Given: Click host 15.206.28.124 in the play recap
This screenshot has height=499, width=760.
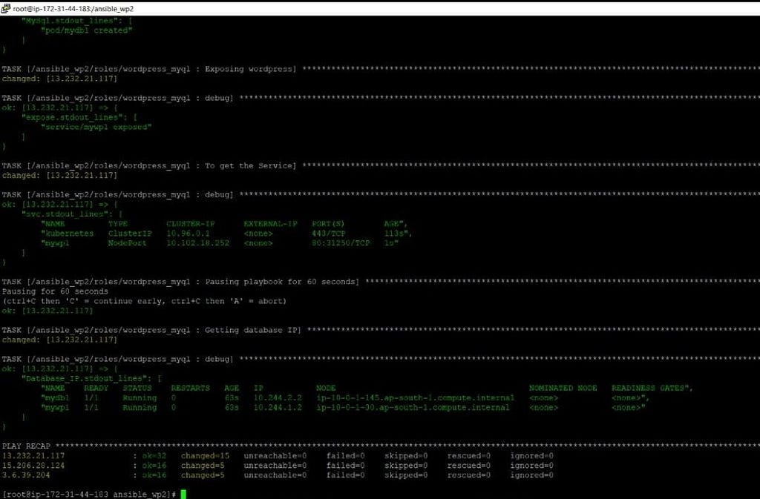Looking at the screenshot, I should point(33,466).
